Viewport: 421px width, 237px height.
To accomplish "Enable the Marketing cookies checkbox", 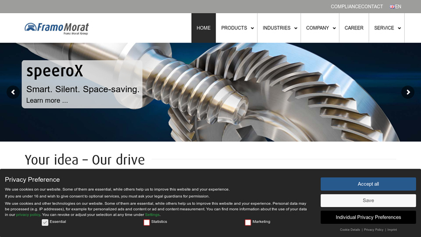I will pyautogui.click(x=248, y=222).
